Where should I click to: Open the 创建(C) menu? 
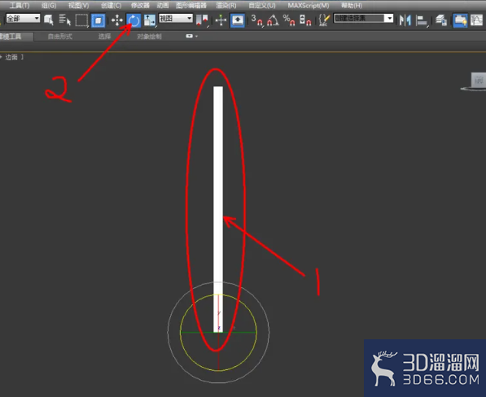click(x=112, y=5)
